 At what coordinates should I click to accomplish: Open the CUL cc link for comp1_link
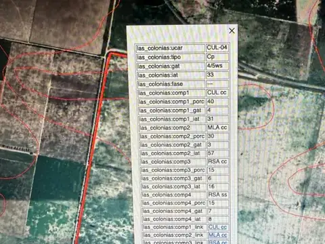pos(217,227)
